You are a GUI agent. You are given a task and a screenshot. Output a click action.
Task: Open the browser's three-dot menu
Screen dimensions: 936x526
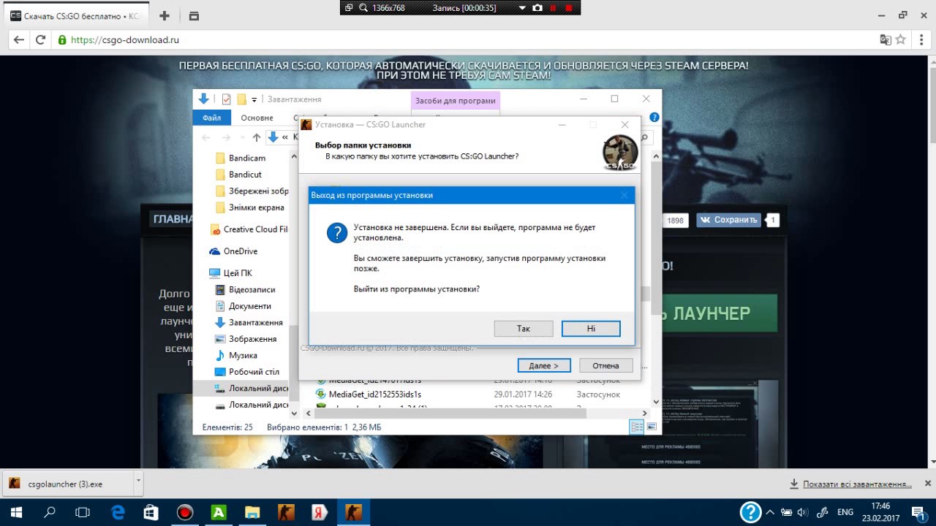click(x=922, y=40)
